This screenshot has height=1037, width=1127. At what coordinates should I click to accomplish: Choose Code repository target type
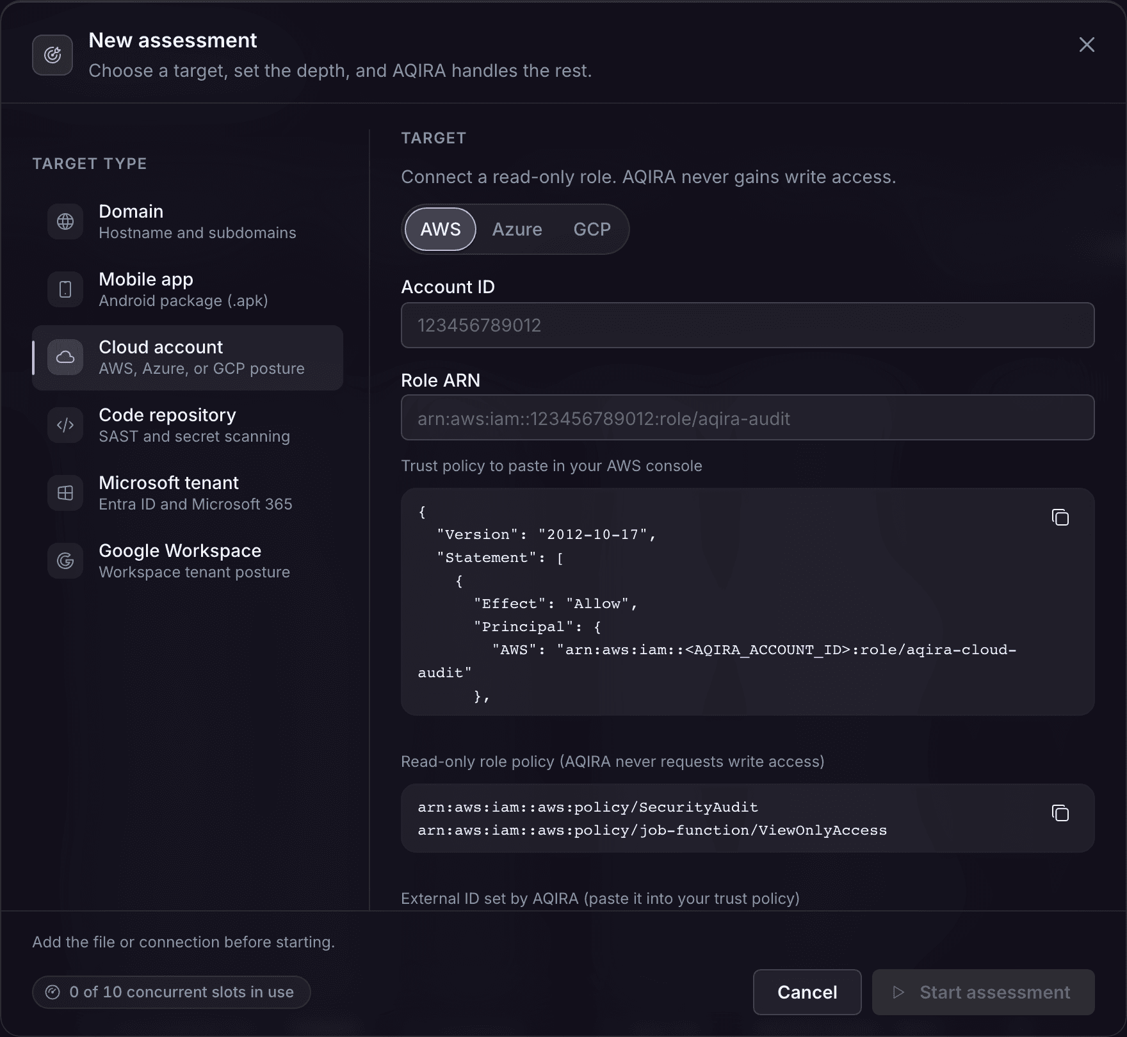tap(188, 425)
